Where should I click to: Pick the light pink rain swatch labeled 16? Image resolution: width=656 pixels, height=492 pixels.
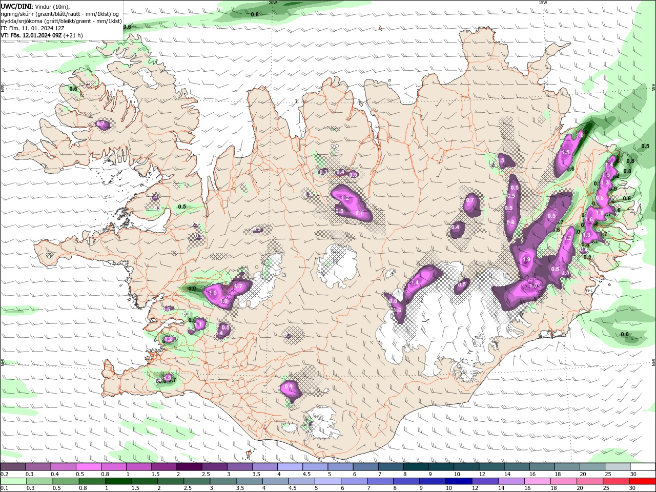[x=537, y=481]
